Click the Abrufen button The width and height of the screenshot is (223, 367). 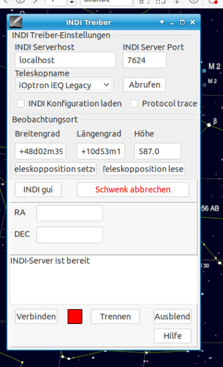pos(144,85)
